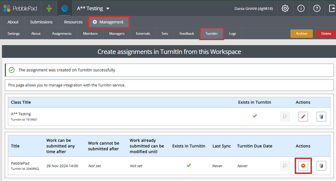336x181 pixels.
Task: Open the Sets sub-tab
Action: [165, 34]
